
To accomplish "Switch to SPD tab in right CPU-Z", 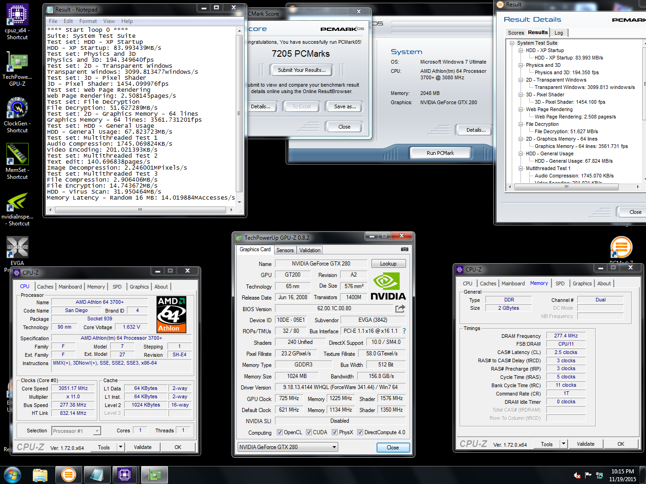I will click(560, 283).
